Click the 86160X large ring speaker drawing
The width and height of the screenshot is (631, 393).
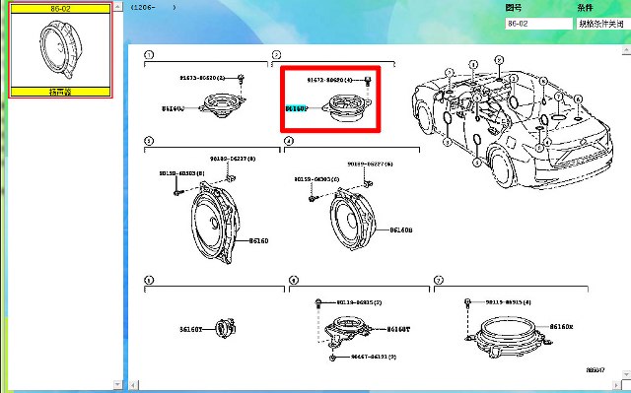(510, 336)
